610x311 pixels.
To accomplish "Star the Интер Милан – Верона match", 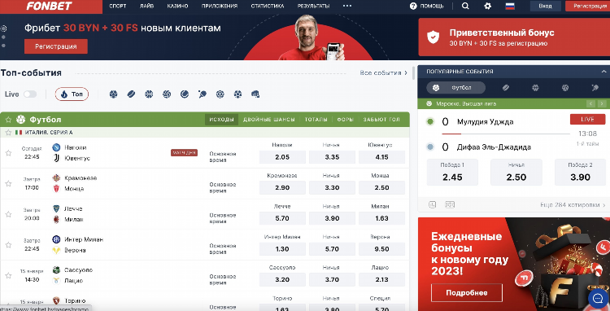I will coord(8,245).
